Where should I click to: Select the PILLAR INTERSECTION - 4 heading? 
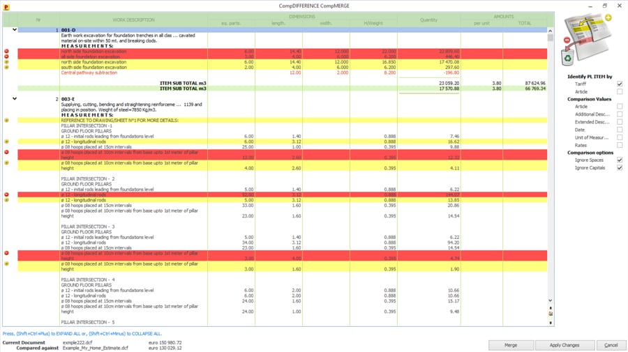pos(88,280)
